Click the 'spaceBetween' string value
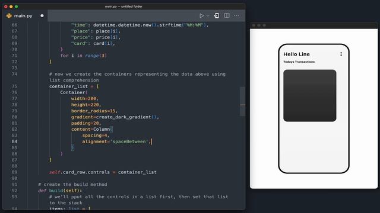 tap(129, 141)
